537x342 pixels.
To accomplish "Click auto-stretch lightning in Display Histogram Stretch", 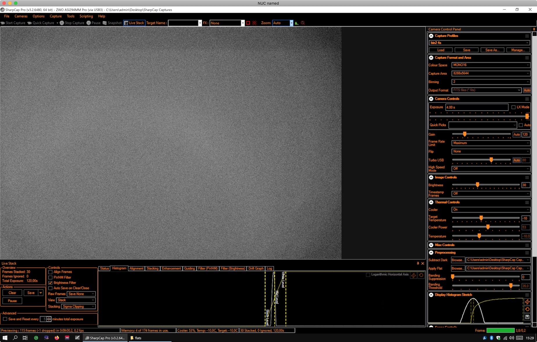I will (x=527, y=302).
